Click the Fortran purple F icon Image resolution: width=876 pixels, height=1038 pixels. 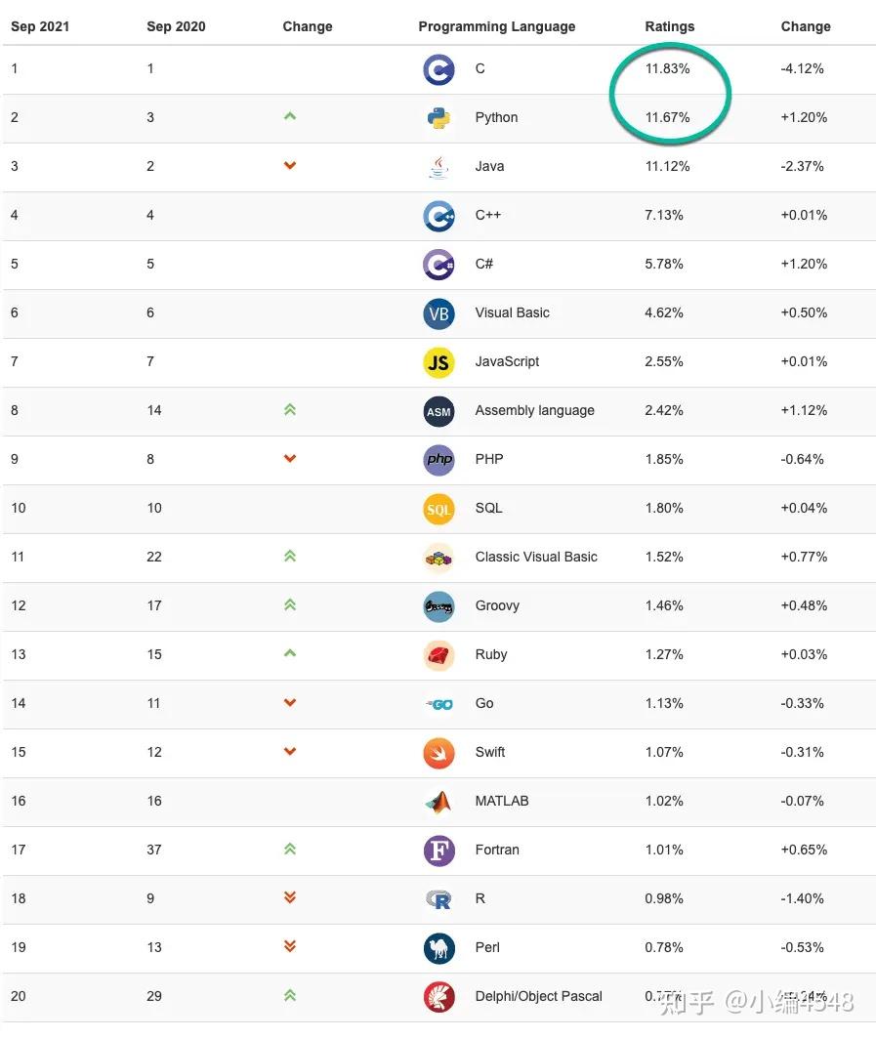point(438,851)
